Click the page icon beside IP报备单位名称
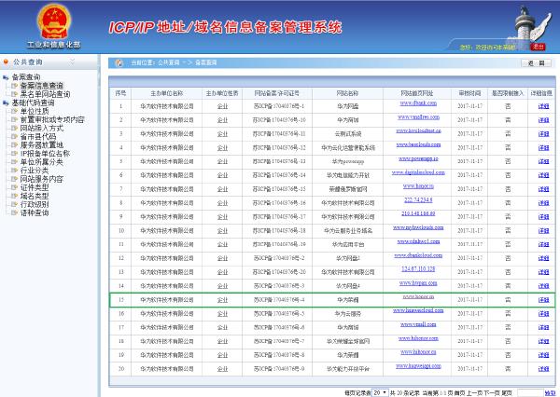This screenshot has width=560, height=397. 14,154
